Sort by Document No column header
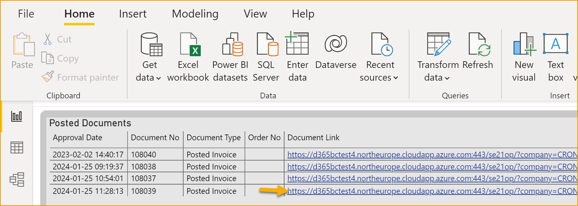 (155, 137)
